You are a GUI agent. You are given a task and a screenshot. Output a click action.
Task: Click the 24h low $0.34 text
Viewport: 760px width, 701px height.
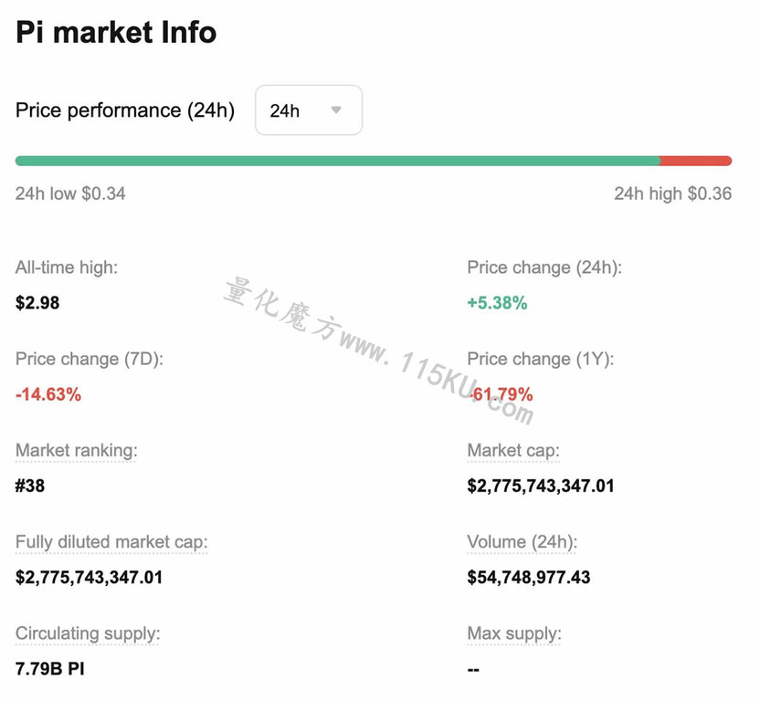coord(70,194)
